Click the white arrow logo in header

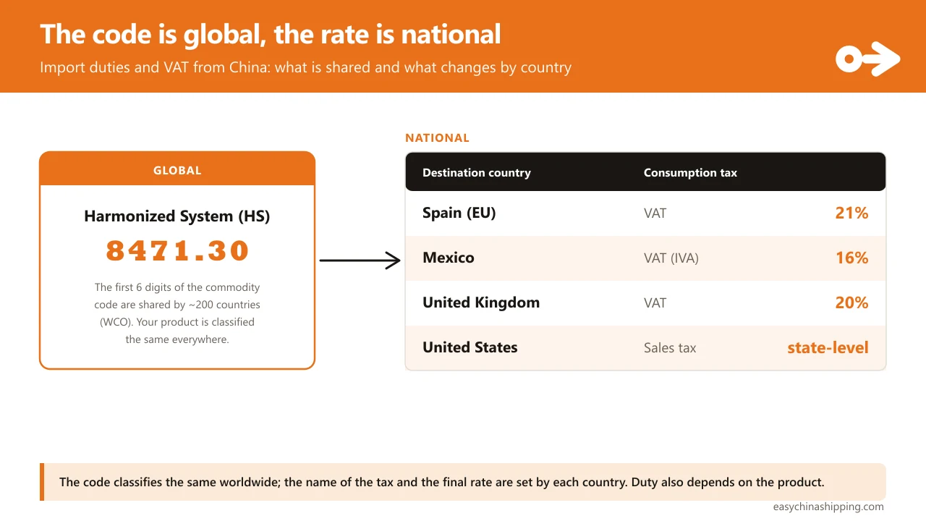868,59
